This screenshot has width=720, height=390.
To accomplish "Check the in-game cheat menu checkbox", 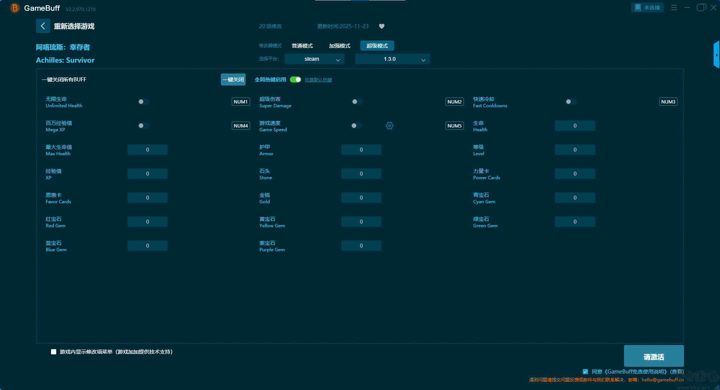I will tap(54, 352).
